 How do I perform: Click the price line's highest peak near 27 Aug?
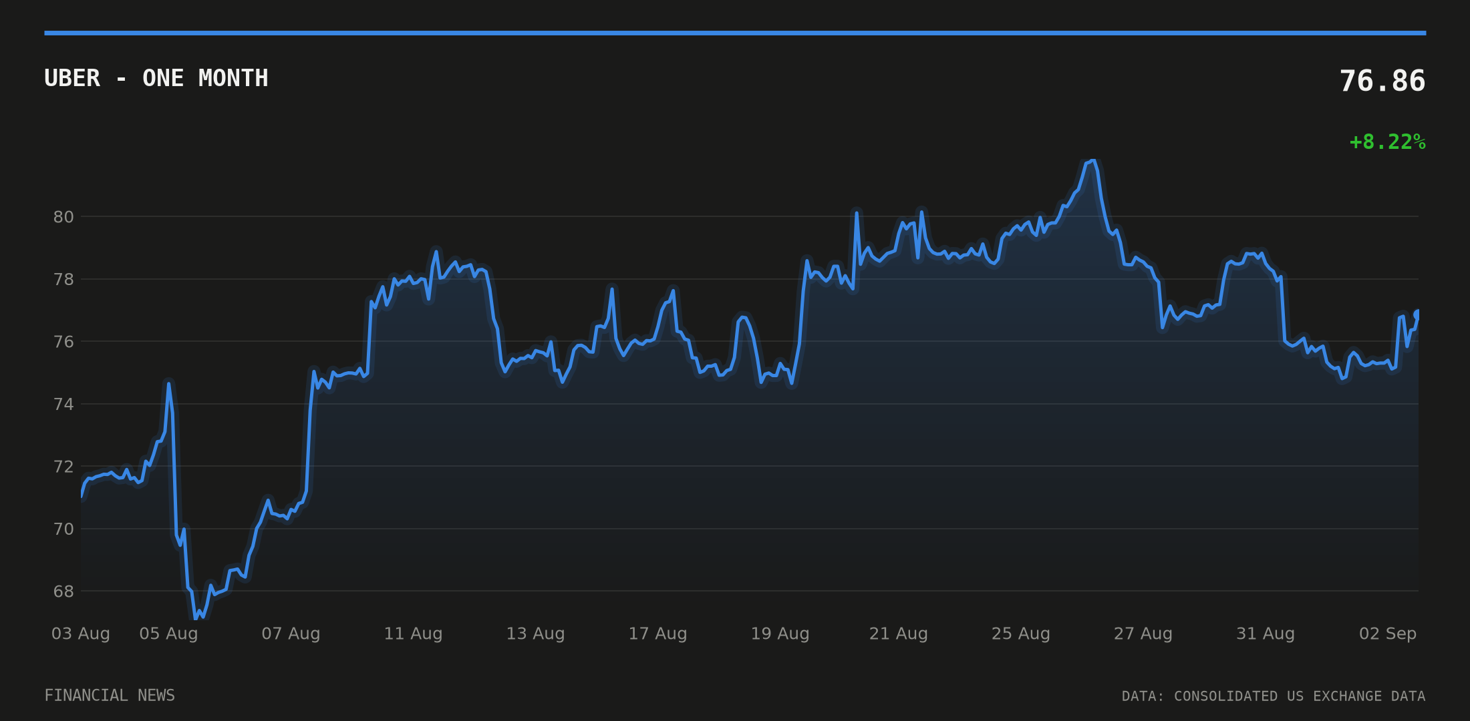pyautogui.click(x=1093, y=160)
